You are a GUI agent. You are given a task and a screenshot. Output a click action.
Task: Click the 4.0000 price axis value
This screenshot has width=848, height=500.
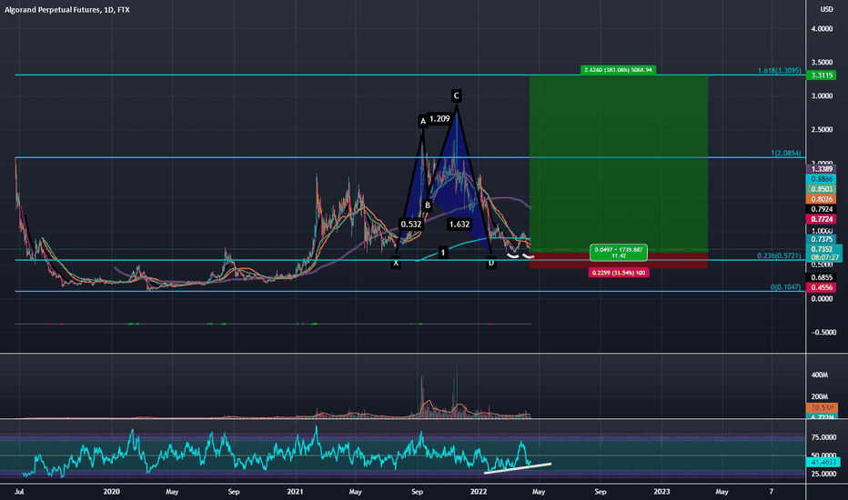(822, 29)
